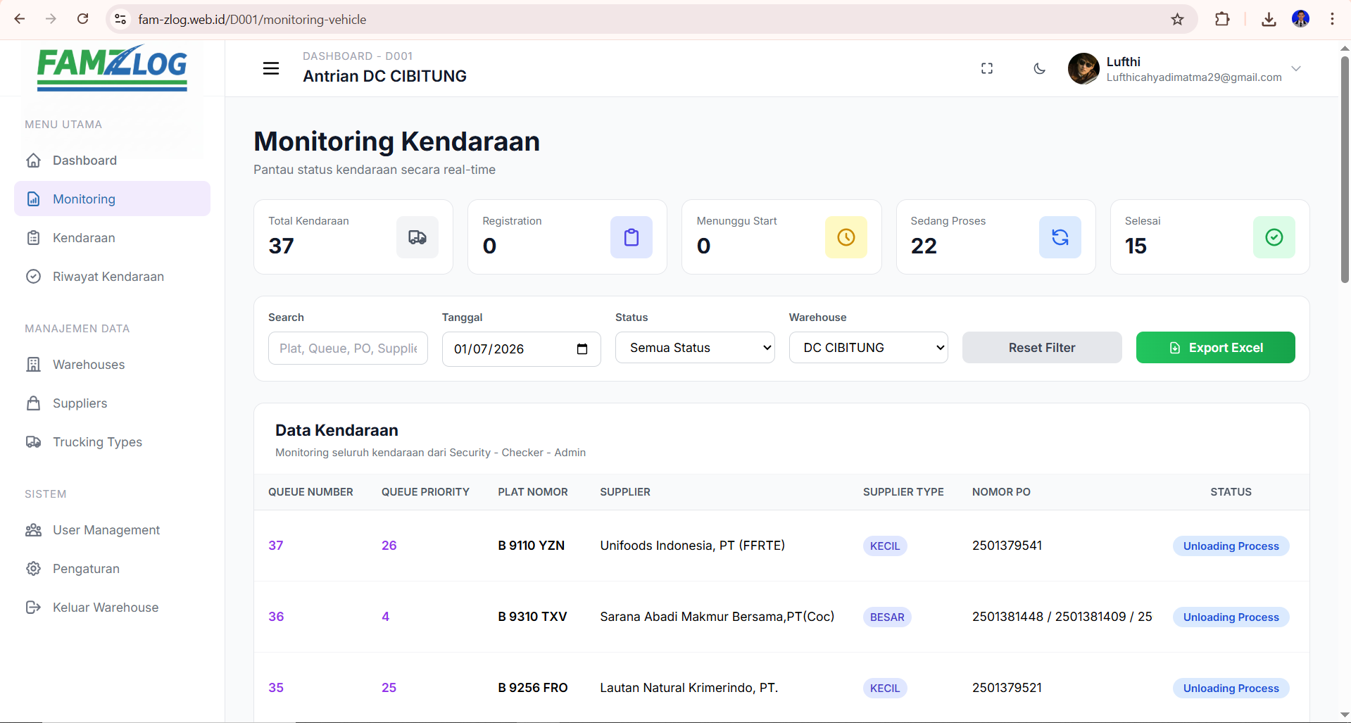Open browser Downloads icon
This screenshot has width=1351, height=723.
[1269, 19]
